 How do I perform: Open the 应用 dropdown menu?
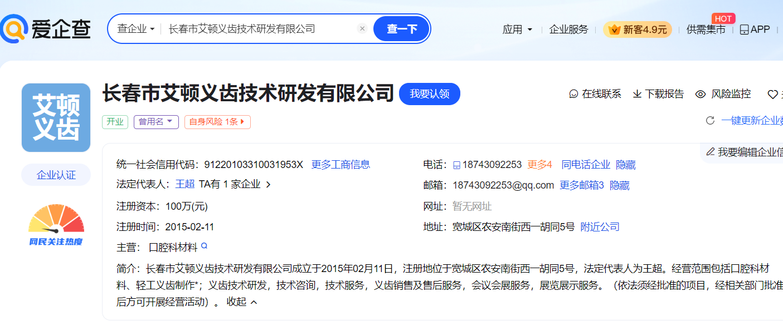coord(517,29)
